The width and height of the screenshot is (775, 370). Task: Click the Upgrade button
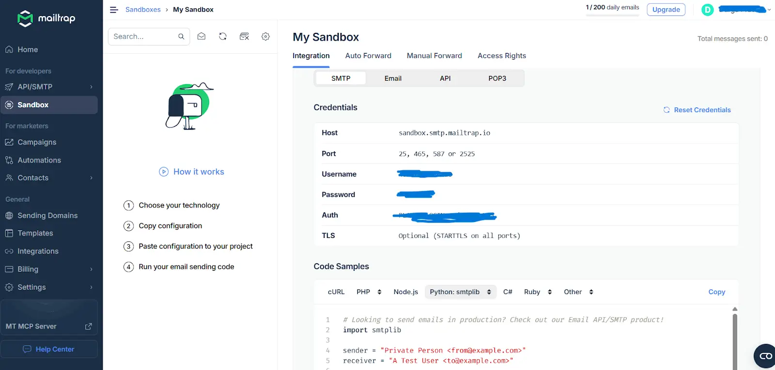click(x=666, y=10)
